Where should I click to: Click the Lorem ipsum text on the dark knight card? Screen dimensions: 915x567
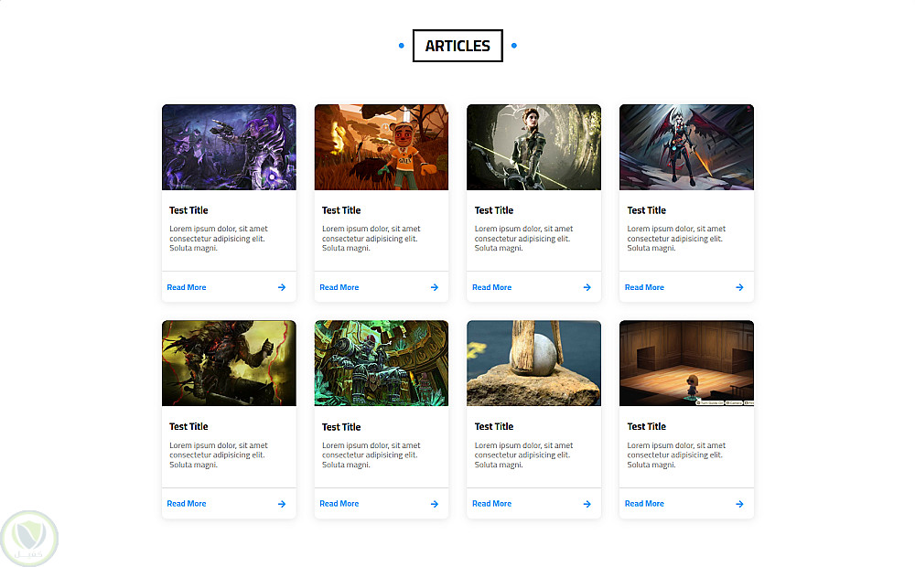219,455
